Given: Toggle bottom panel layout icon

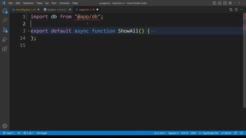Looking at the screenshot, I should 219,3.
